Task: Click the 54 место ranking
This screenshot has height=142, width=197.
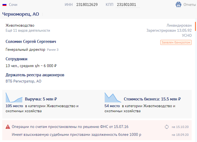Action: [112, 106]
